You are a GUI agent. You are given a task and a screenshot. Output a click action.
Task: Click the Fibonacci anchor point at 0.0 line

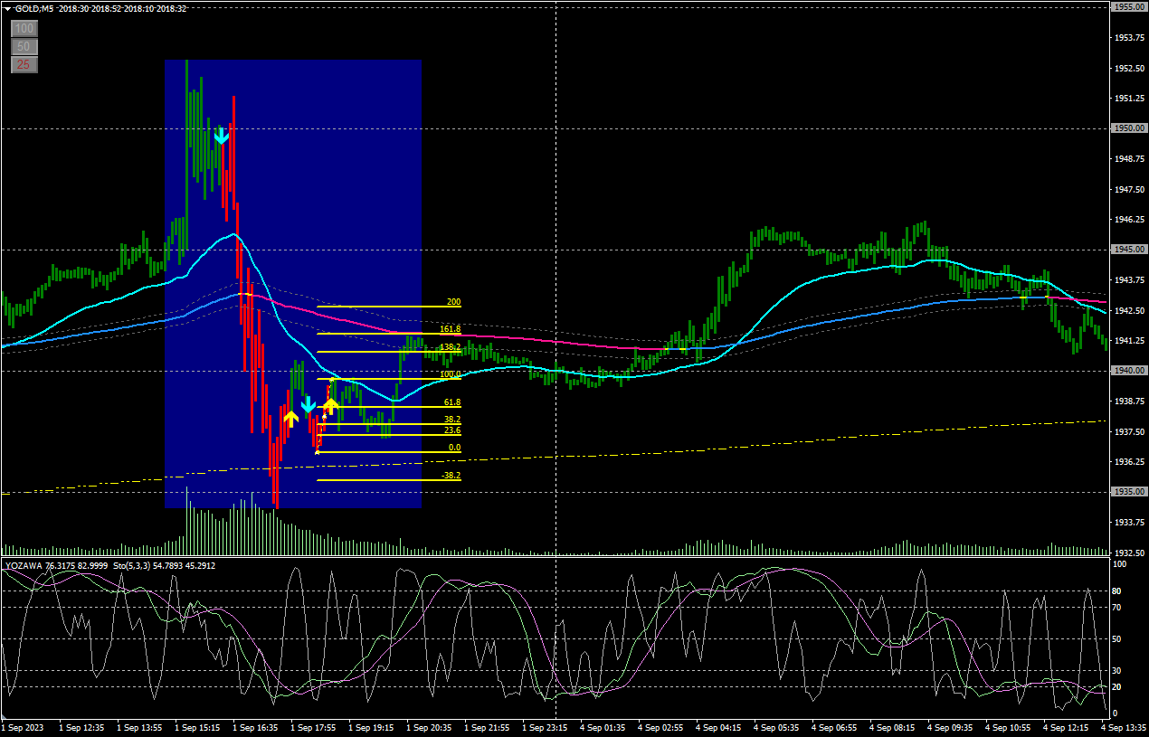(x=317, y=451)
